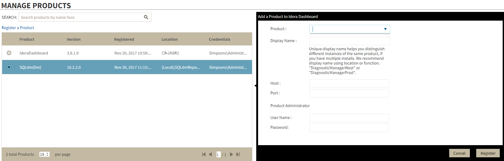The height and width of the screenshot is (161, 504).
Task: Focus the search products text box
Action: pyautogui.click(x=81, y=17)
